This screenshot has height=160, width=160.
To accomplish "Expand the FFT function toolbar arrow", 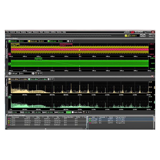I will point(51,79).
